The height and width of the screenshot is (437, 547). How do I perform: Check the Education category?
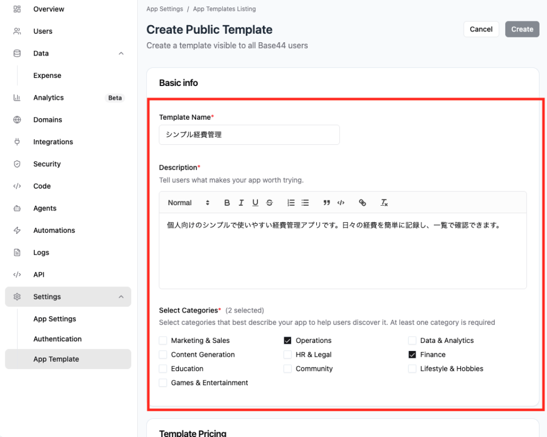coord(163,369)
